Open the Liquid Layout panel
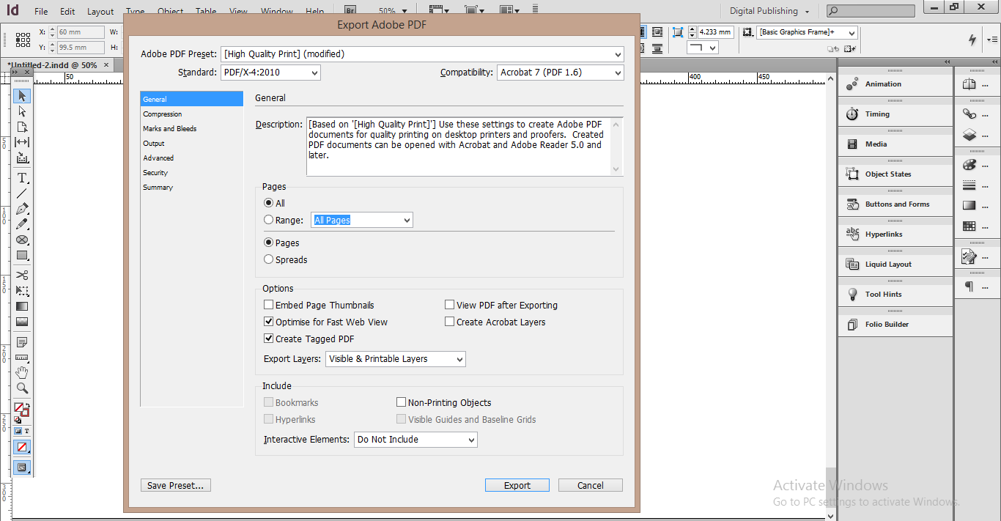Screen dimensions: 1001x521 click(895, 265)
